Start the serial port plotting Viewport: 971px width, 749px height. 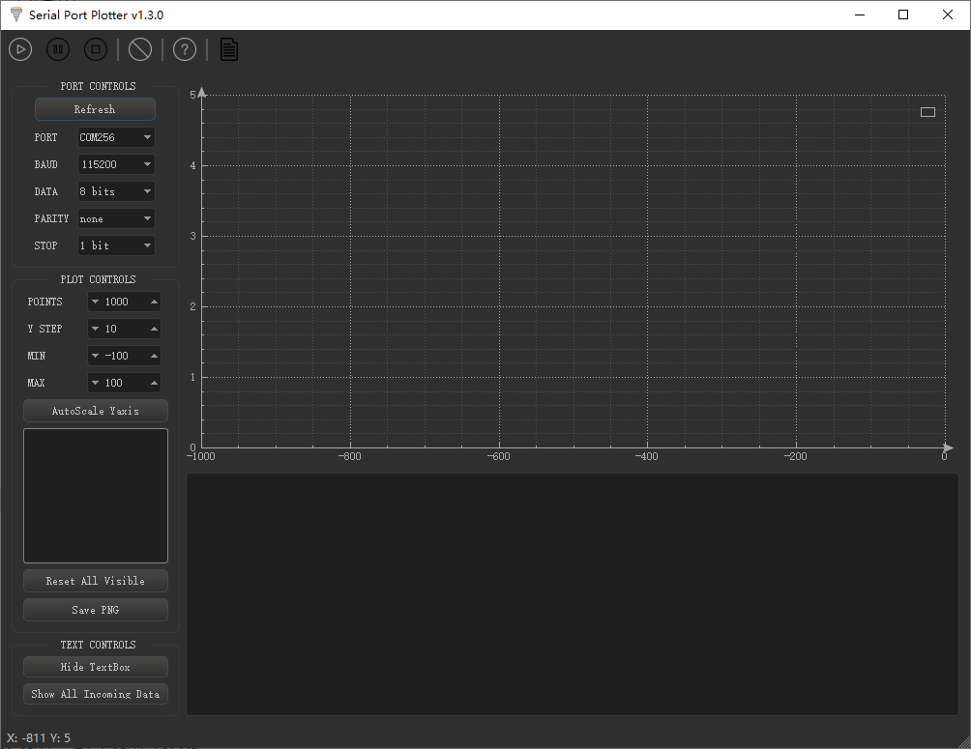19,48
